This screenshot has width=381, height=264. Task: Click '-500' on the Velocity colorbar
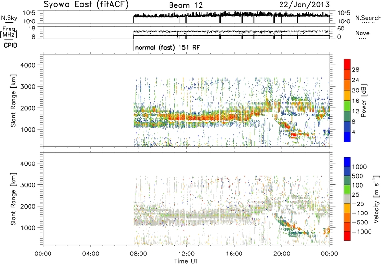pyautogui.click(x=360, y=222)
